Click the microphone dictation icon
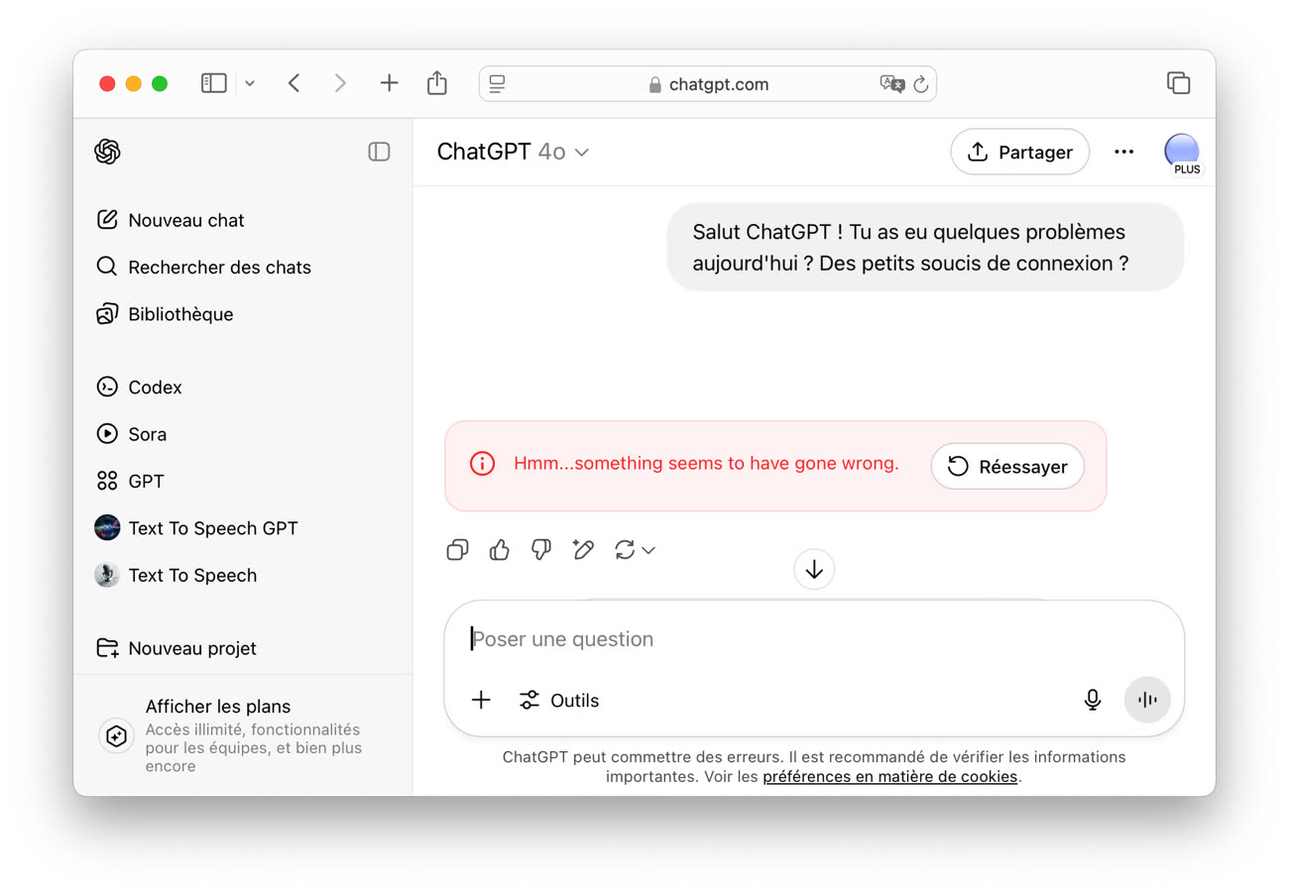Screen dimensions: 1289x893 [1093, 701]
